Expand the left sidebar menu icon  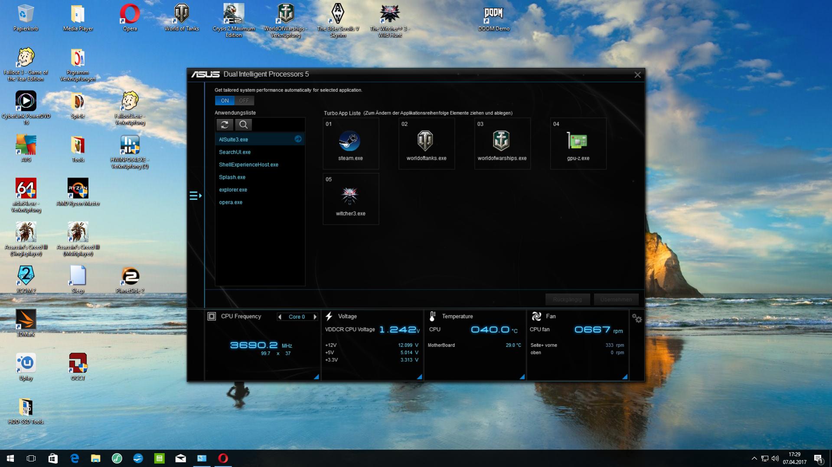(196, 196)
